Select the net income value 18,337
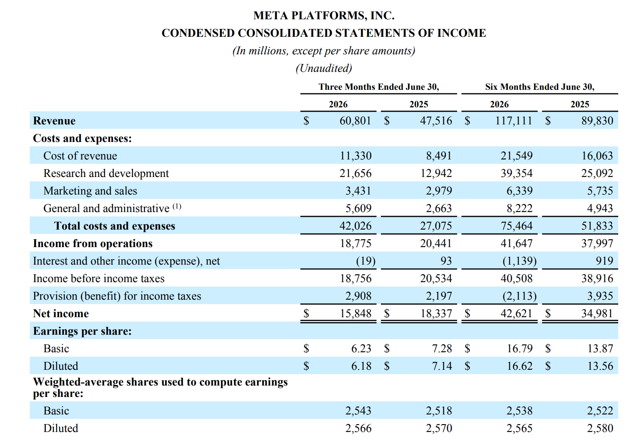641x446 pixels. click(436, 314)
